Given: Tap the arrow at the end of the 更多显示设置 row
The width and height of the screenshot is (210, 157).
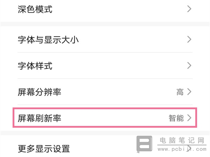Looking at the screenshot, I should click(x=189, y=148).
